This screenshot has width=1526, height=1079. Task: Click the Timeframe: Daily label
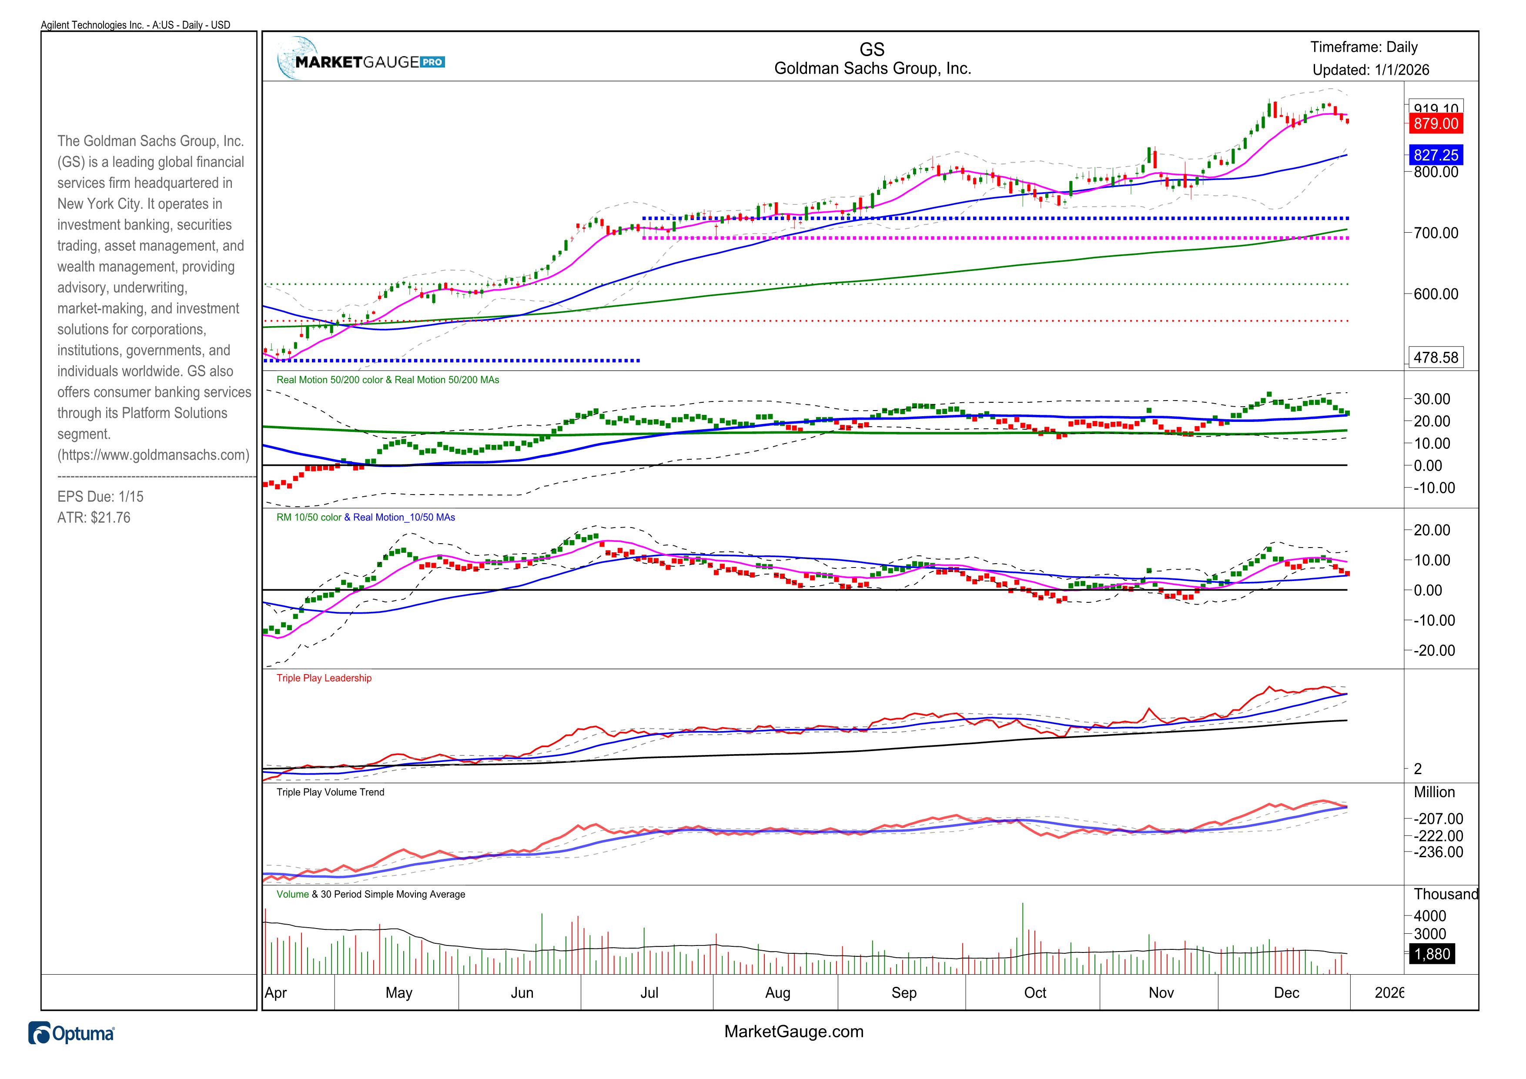coord(1363,47)
